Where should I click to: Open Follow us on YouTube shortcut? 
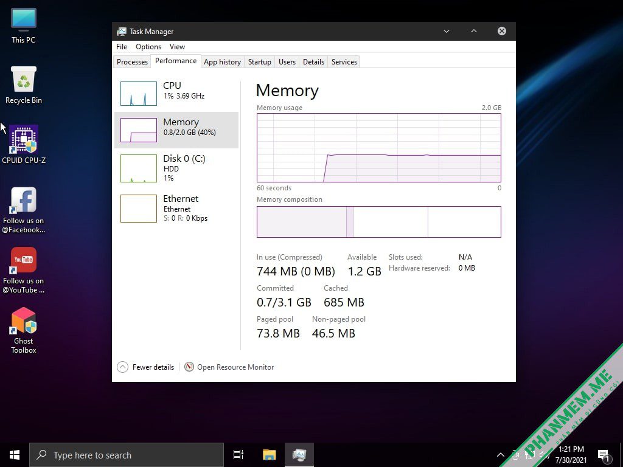[x=24, y=271]
